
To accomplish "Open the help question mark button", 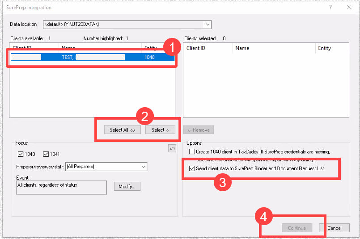I will click(x=330, y=7).
